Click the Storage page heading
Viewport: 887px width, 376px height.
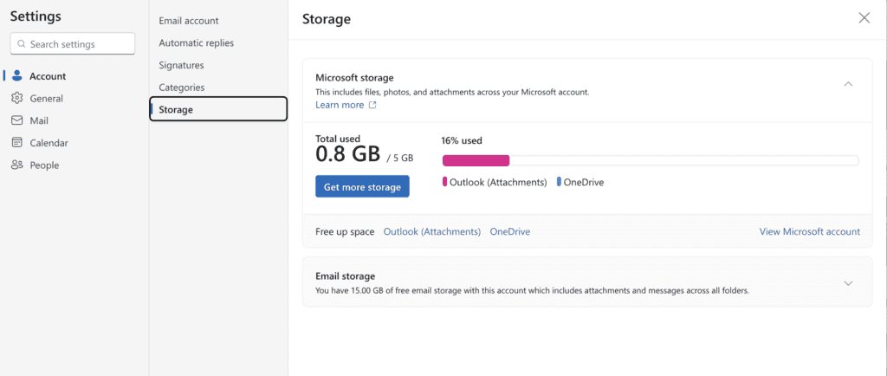[x=327, y=19]
